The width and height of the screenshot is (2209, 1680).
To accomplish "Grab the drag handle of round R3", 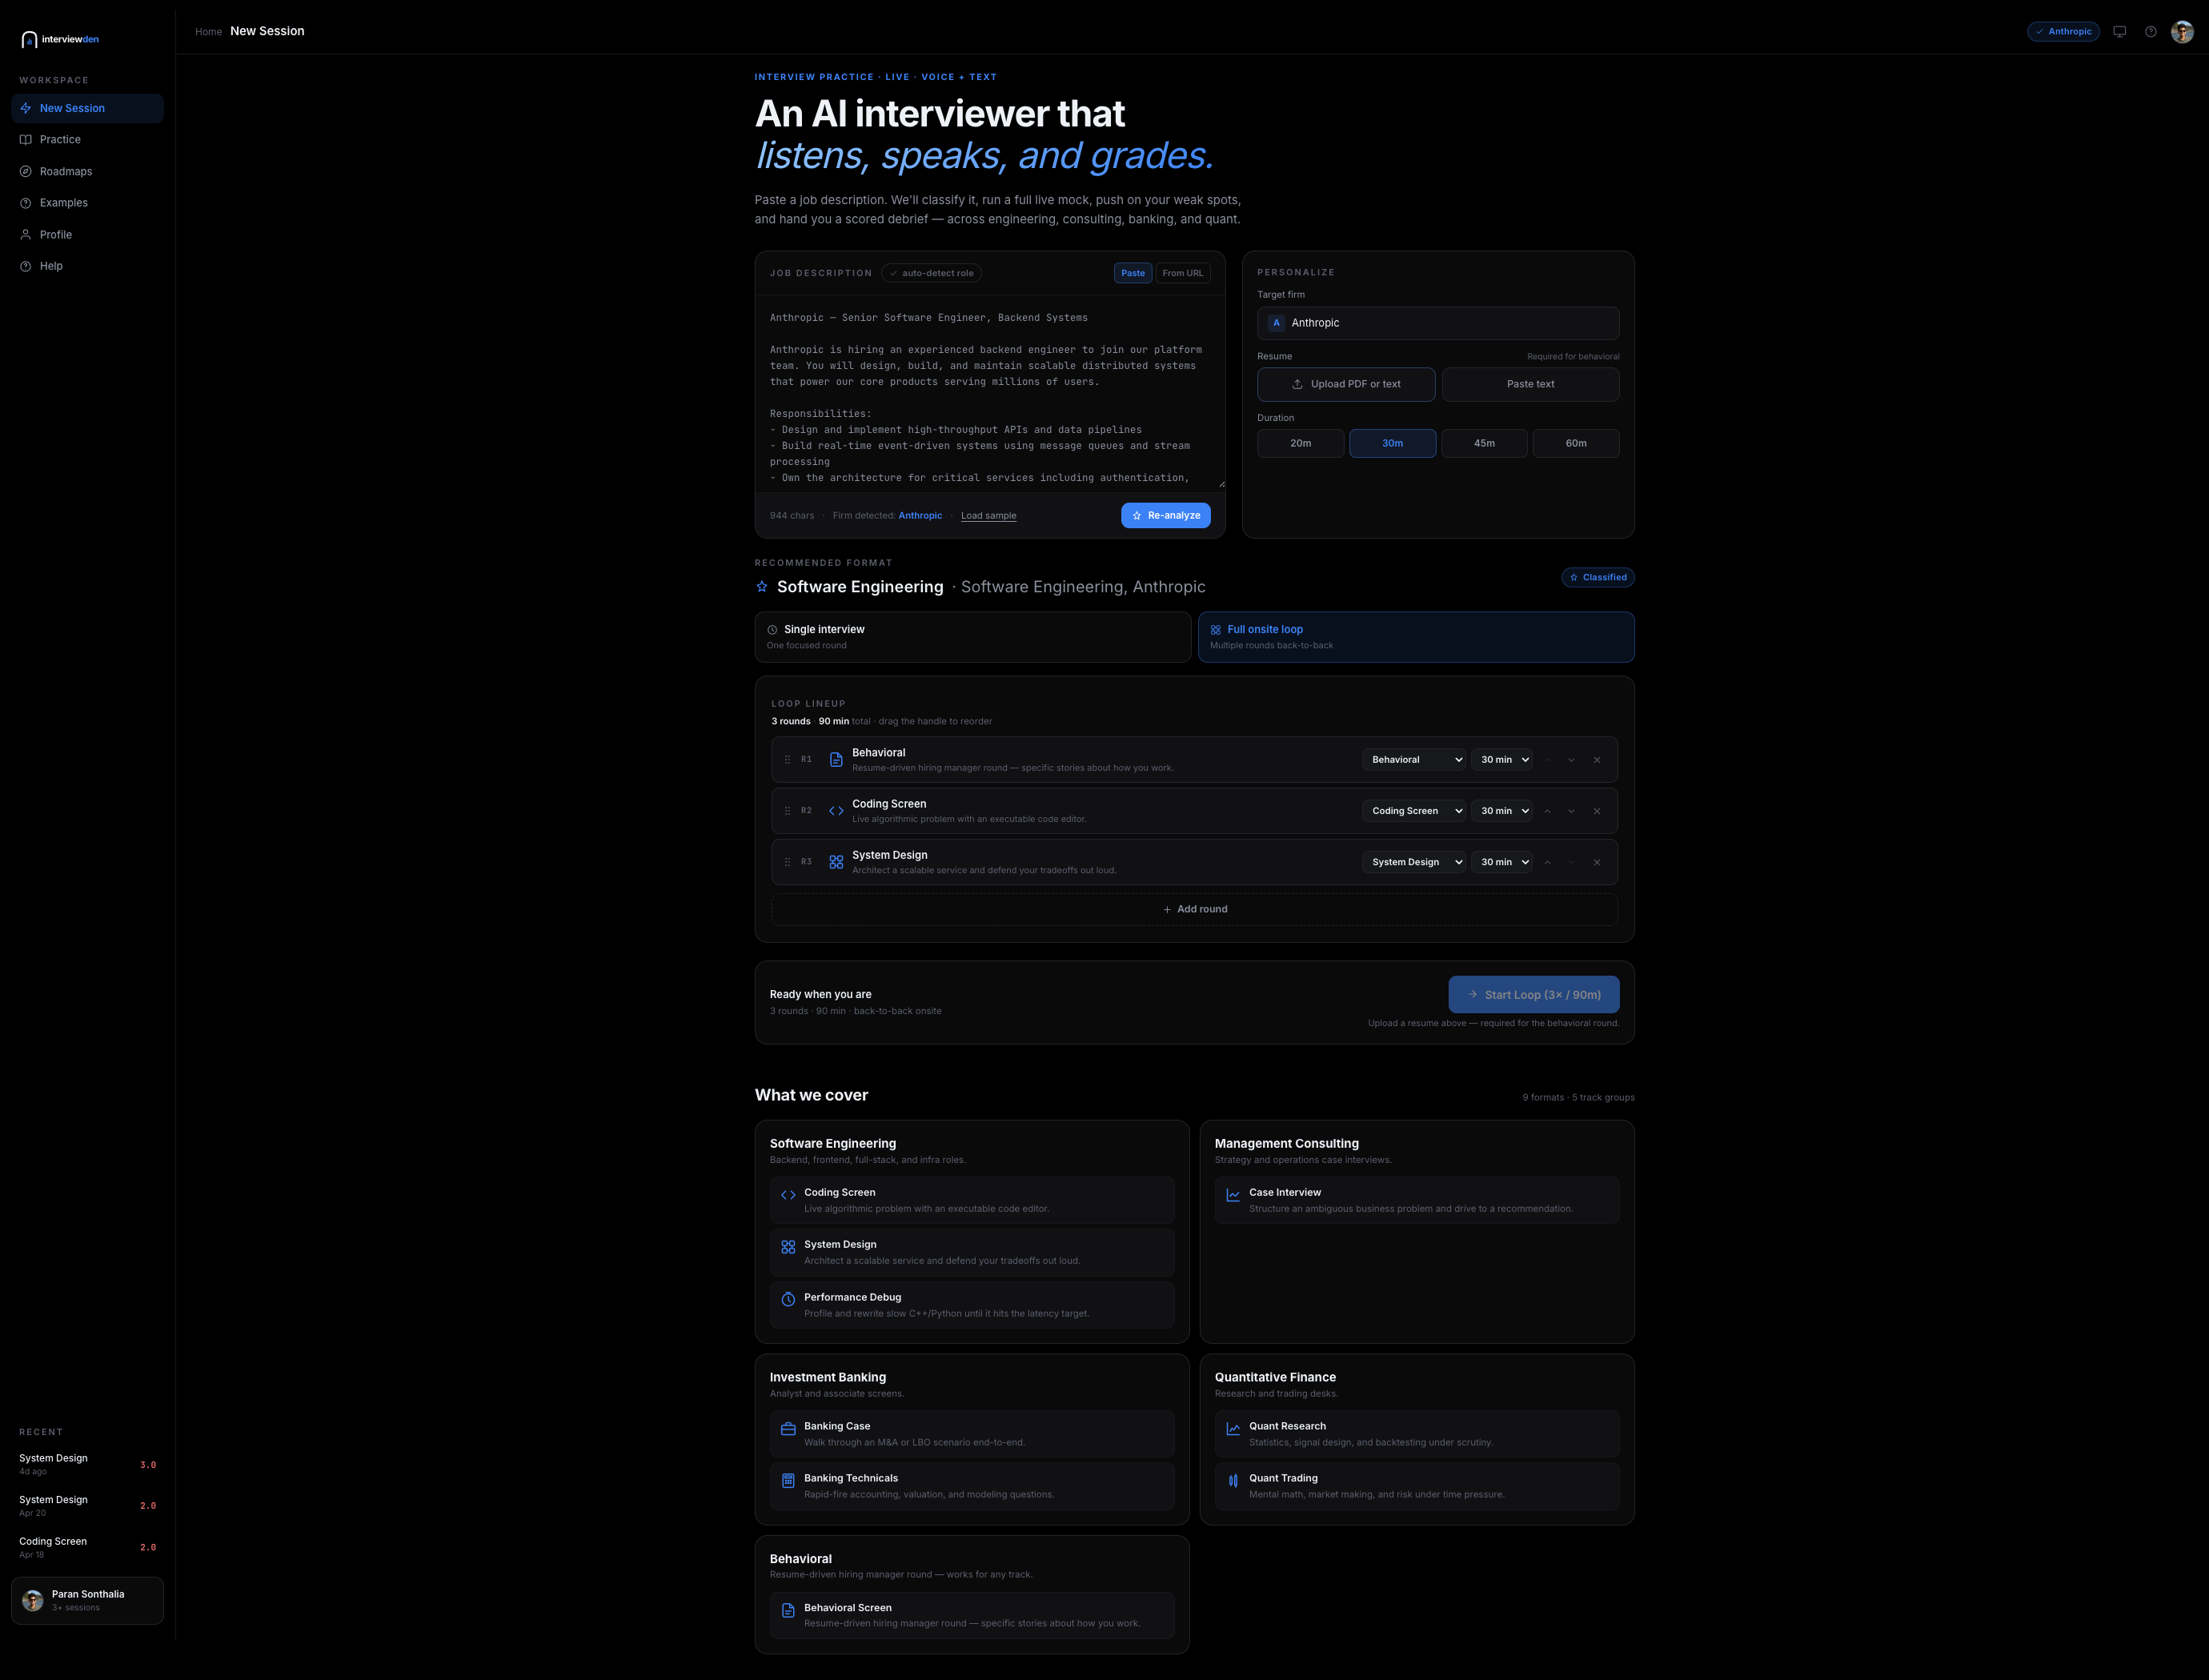I will [787, 862].
